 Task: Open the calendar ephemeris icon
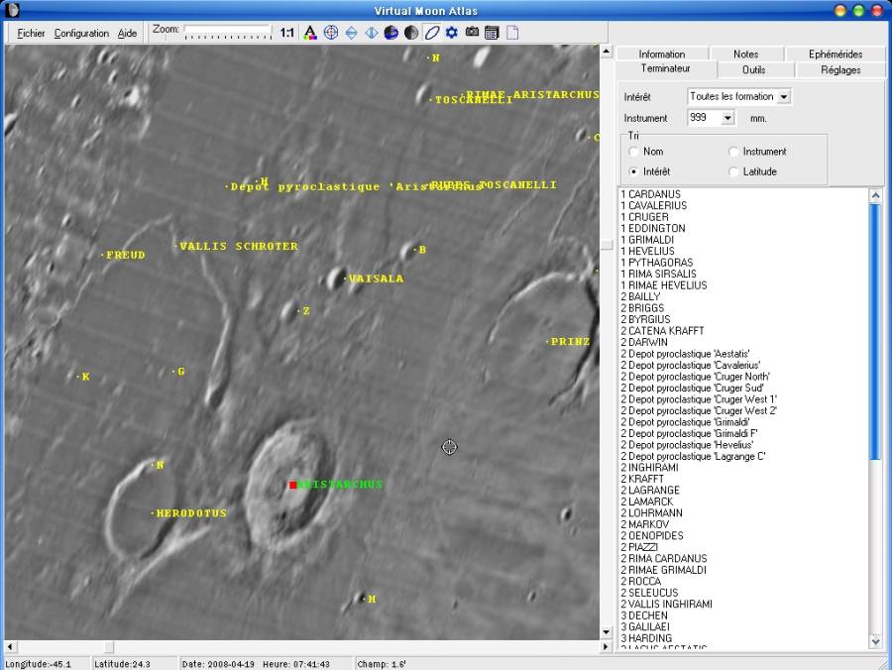coord(492,33)
